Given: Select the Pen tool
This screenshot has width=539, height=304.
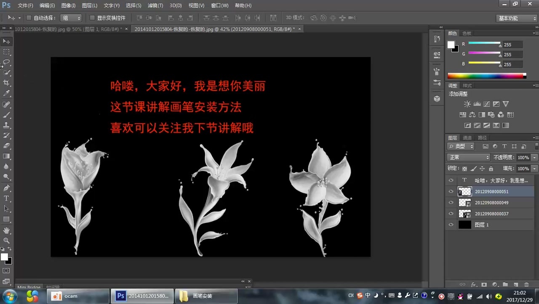Looking at the screenshot, I should [x=6, y=188].
